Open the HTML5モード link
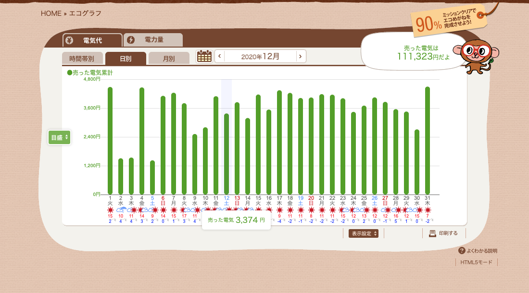Screen dimensions: 529x293 pyautogui.click(x=476, y=262)
